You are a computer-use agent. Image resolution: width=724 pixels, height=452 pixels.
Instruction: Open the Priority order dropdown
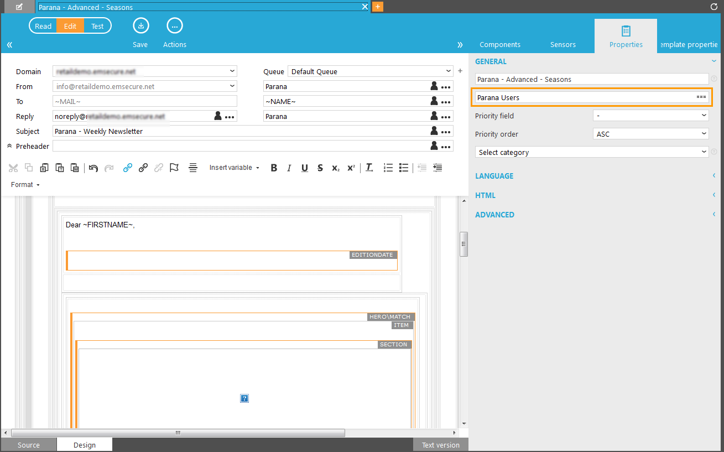(650, 134)
